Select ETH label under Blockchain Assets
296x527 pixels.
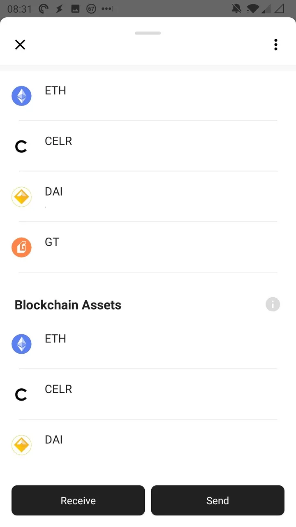[55, 339]
